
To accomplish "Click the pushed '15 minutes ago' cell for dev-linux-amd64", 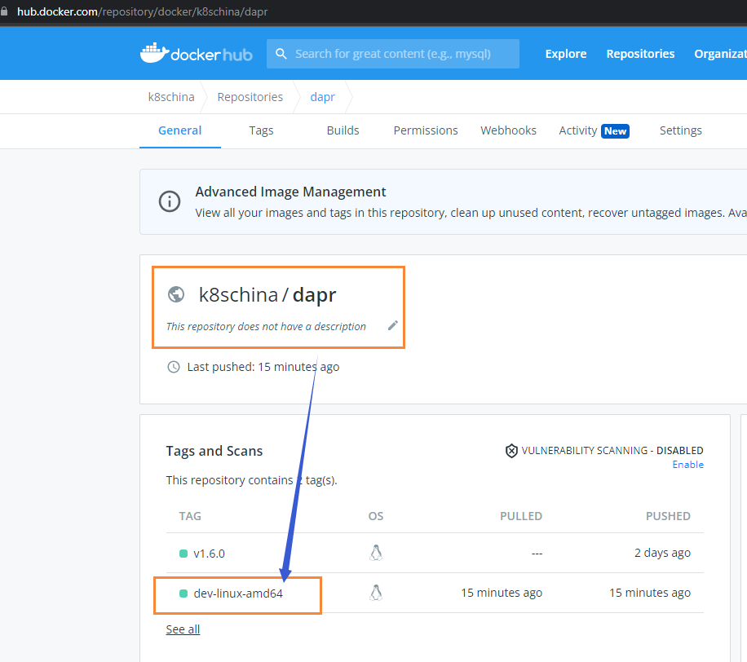I will [649, 593].
